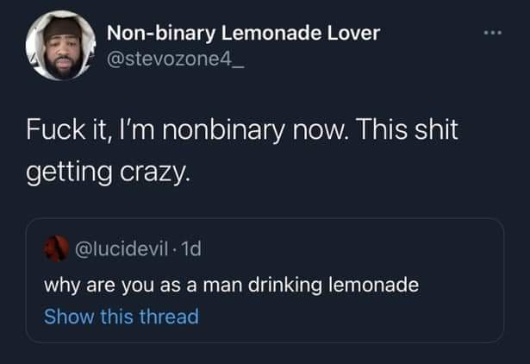Open the Non-binary Lemonade Lover profile name
Viewport: 530px width, 364px height.
click(243, 33)
